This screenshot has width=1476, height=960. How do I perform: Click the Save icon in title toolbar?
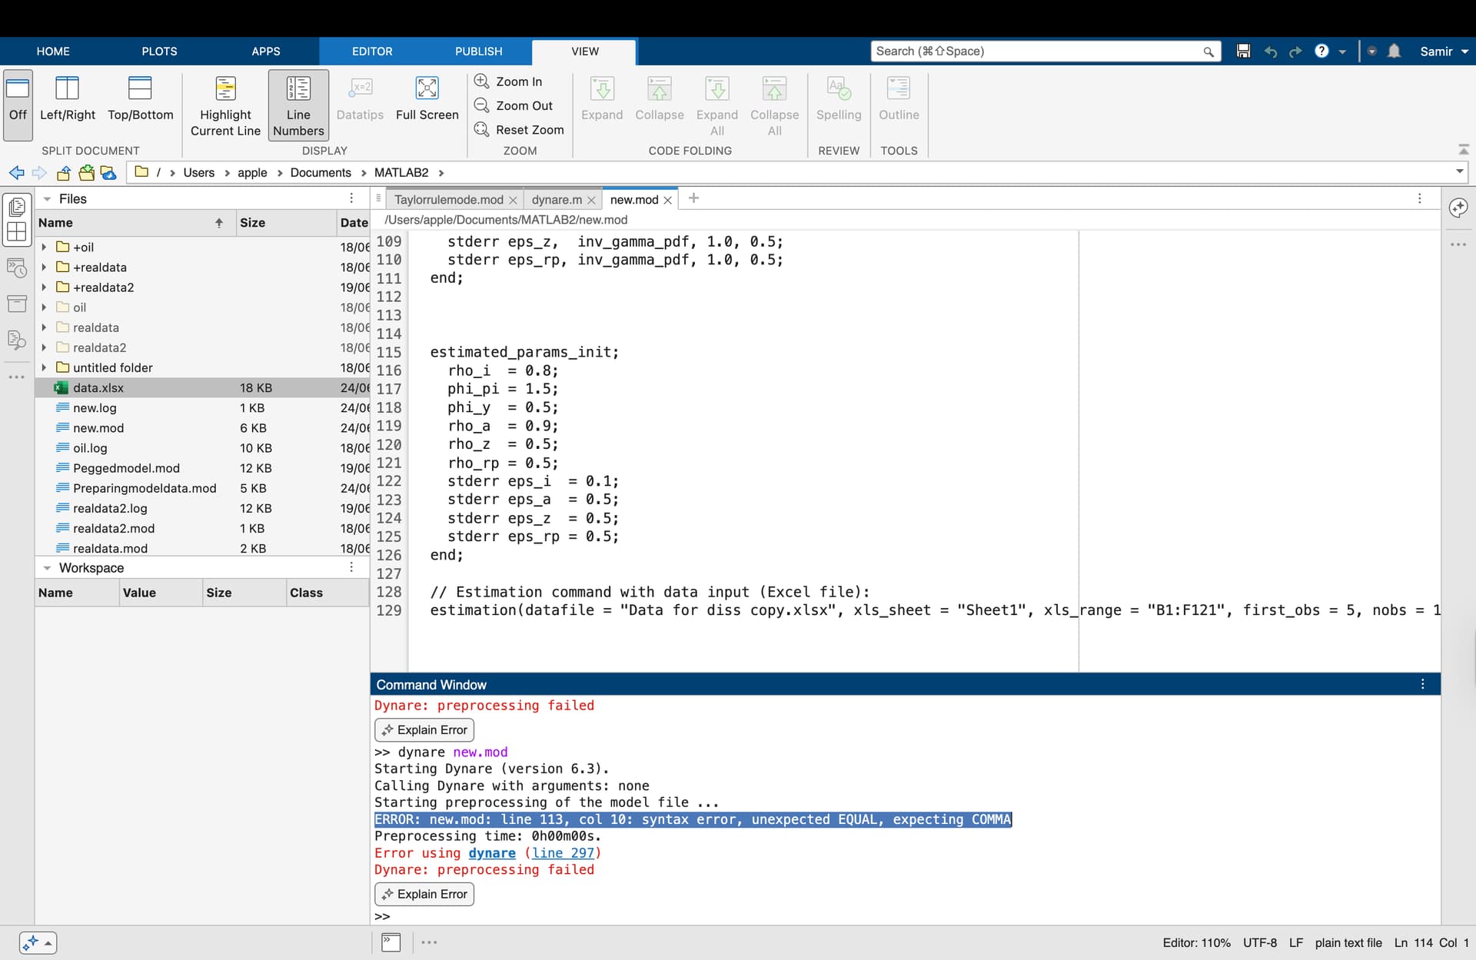(1243, 51)
